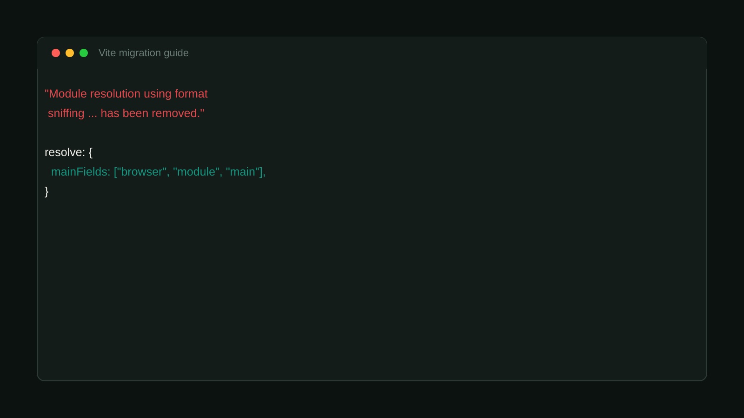Click the closing brace "}" line
This screenshot has width=744, height=418.
pyautogui.click(x=46, y=191)
